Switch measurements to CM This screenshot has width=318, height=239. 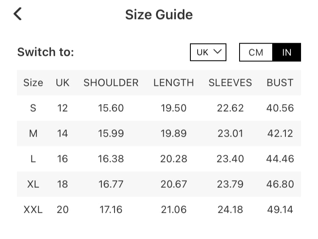[x=256, y=52]
